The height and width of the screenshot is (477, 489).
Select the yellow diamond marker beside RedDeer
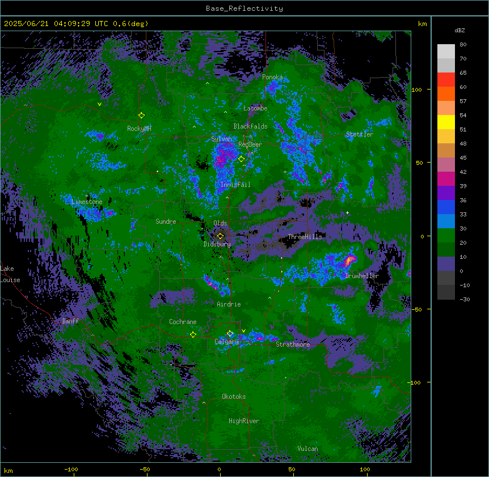(241, 159)
